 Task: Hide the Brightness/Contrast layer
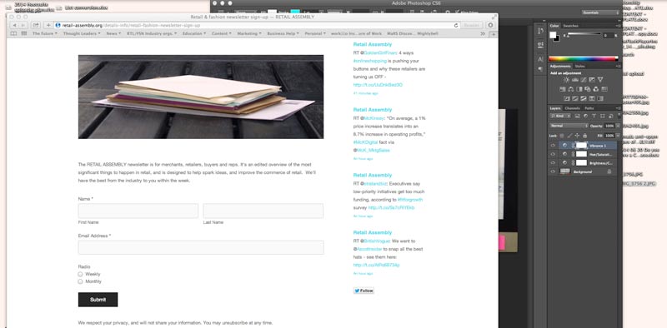click(553, 162)
